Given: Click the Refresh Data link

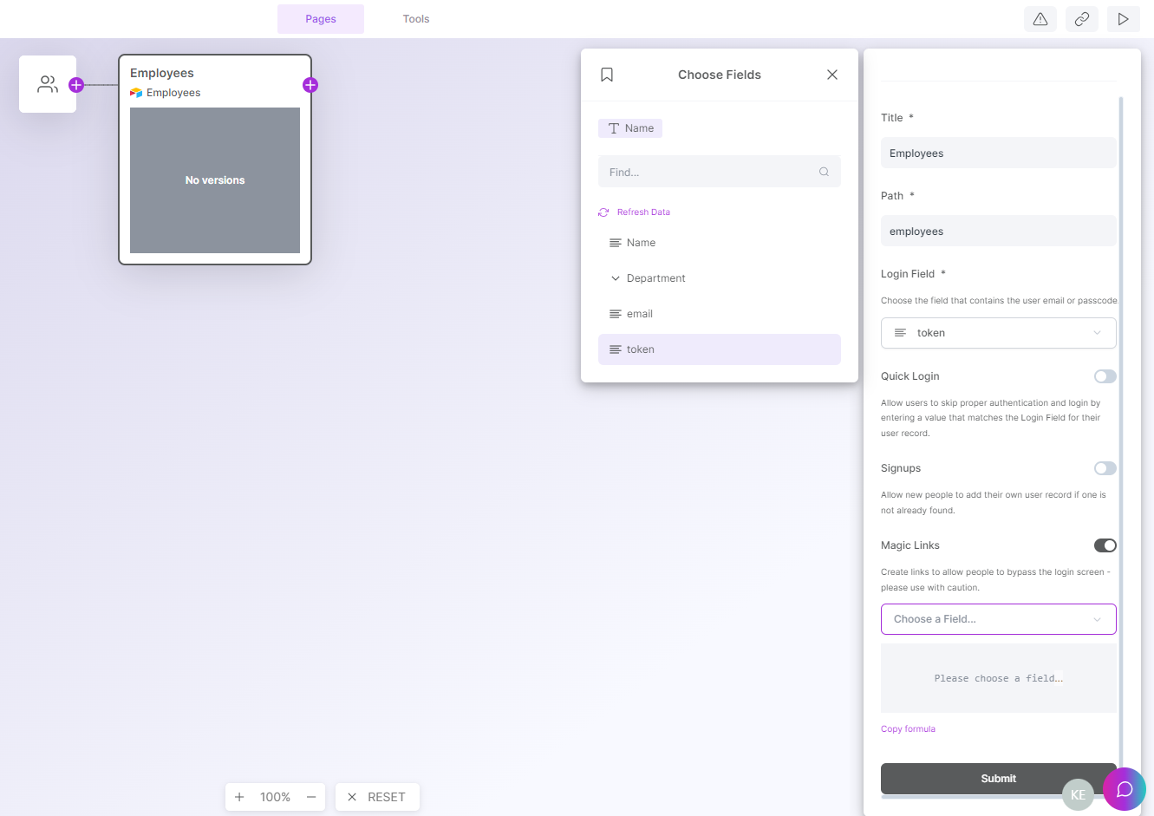Looking at the screenshot, I should tap(643, 212).
